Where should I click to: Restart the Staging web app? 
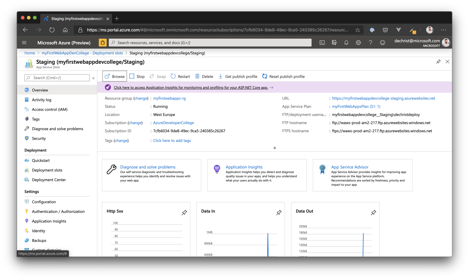(180, 76)
